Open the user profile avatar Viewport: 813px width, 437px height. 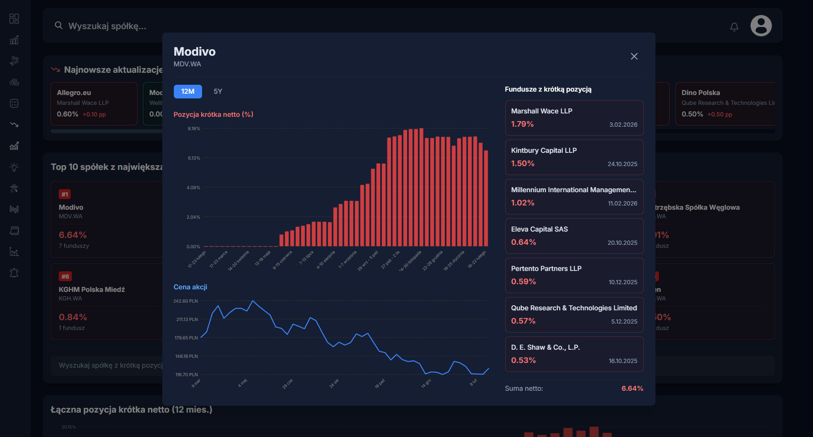761,26
